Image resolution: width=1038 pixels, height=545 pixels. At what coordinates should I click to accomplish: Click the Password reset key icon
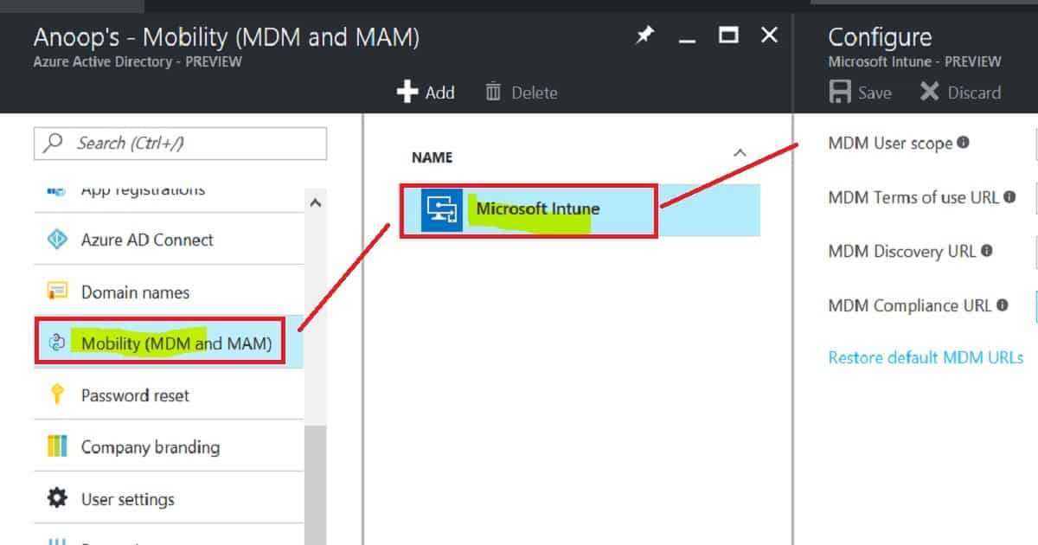(57, 395)
